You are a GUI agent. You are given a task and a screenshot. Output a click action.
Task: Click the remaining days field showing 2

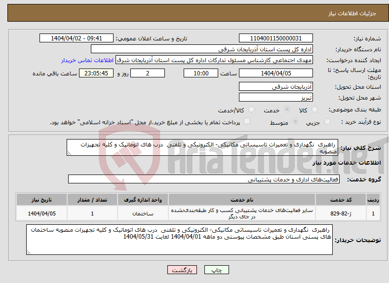coord(148,73)
